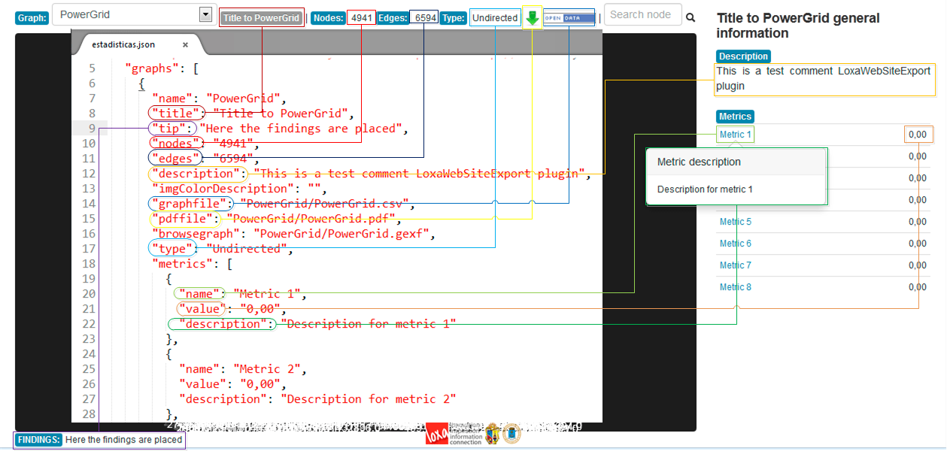The image size is (947, 451).
Task: Open the Metric 7 link
Action: (735, 265)
